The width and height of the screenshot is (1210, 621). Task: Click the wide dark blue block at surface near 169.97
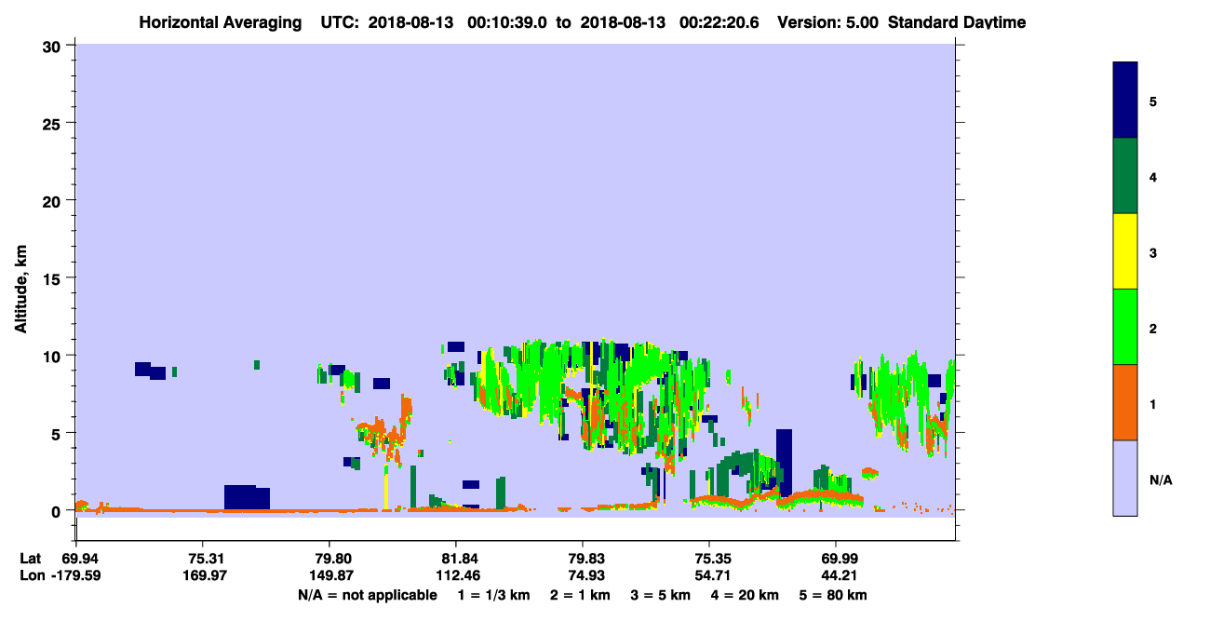pos(247,497)
